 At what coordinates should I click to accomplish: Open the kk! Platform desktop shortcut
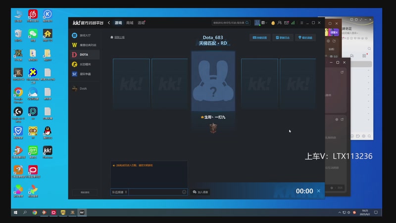pyautogui.click(x=48, y=152)
